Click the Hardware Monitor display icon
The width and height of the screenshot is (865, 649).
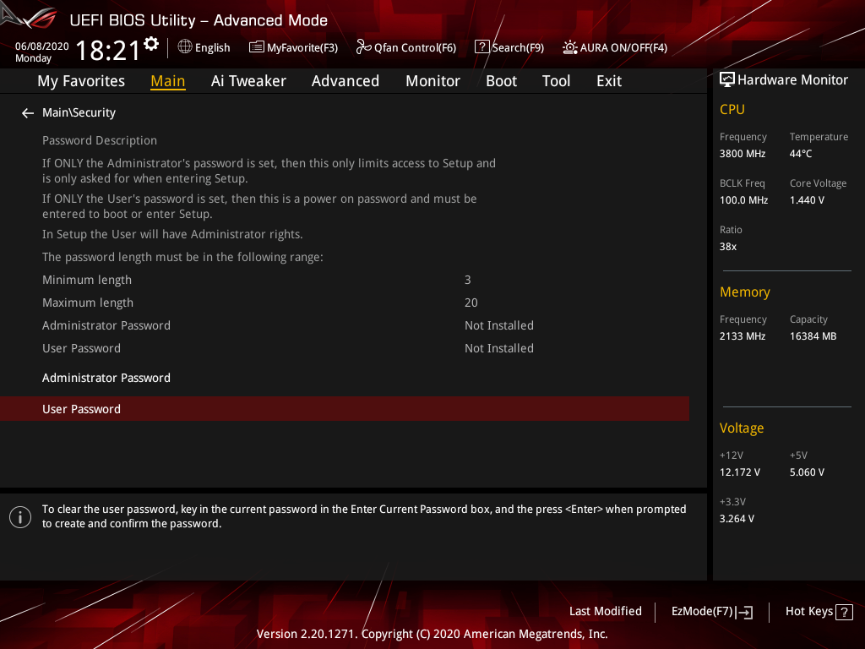pyautogui.click(x=727, y=80)
